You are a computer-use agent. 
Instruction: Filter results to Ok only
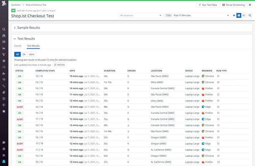tap(24, 54)
